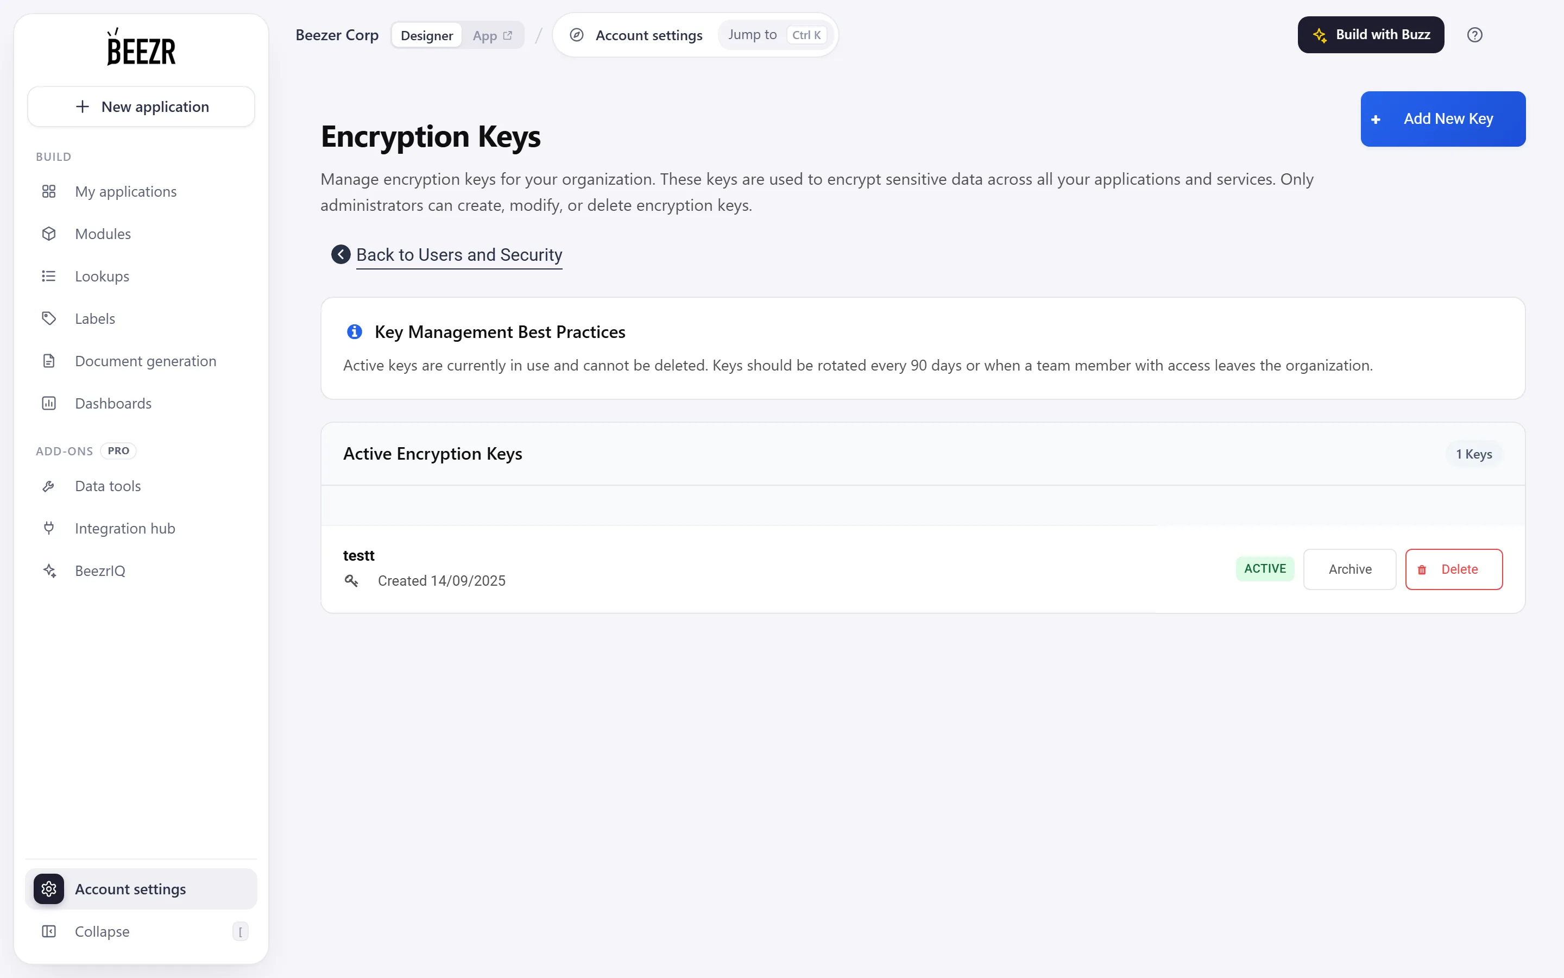The image size is (1564, 978).
Task: Click the Created 14/09/2025 text
Action: [442, 581]
